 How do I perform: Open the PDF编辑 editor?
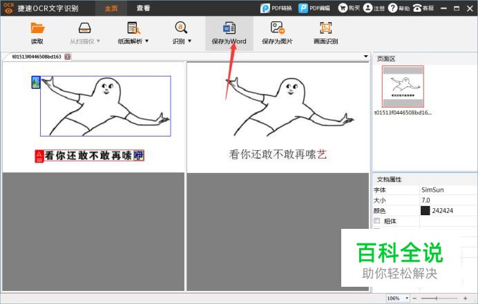(314, 8)
